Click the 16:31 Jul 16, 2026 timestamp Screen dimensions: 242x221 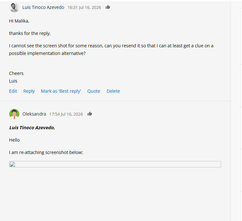(84, 7)
